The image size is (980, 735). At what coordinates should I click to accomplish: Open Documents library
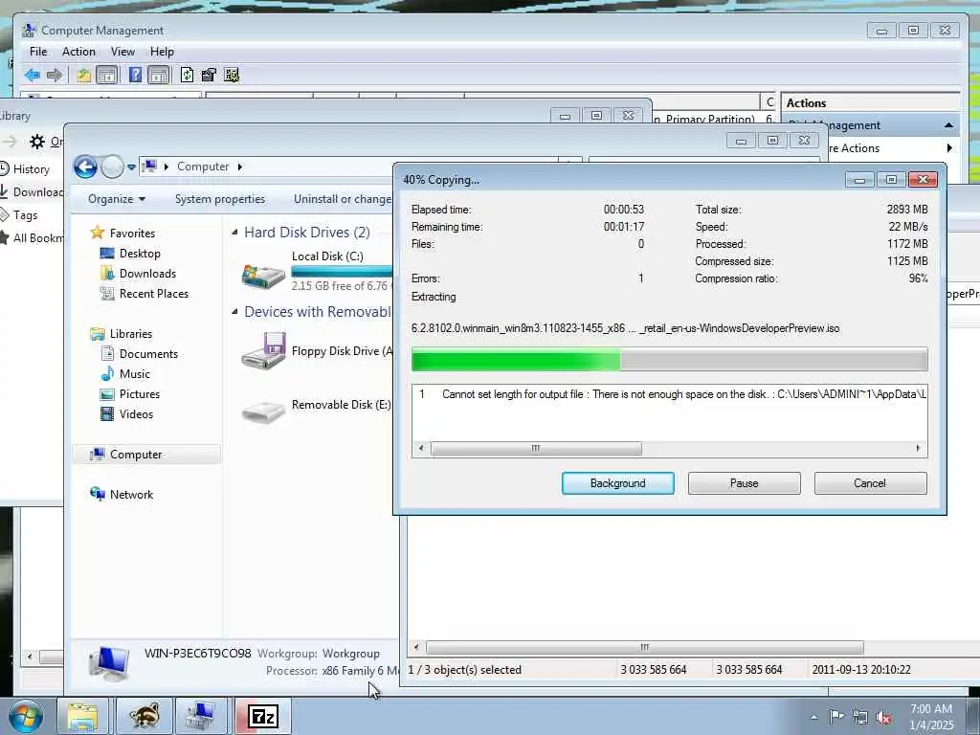148,354
